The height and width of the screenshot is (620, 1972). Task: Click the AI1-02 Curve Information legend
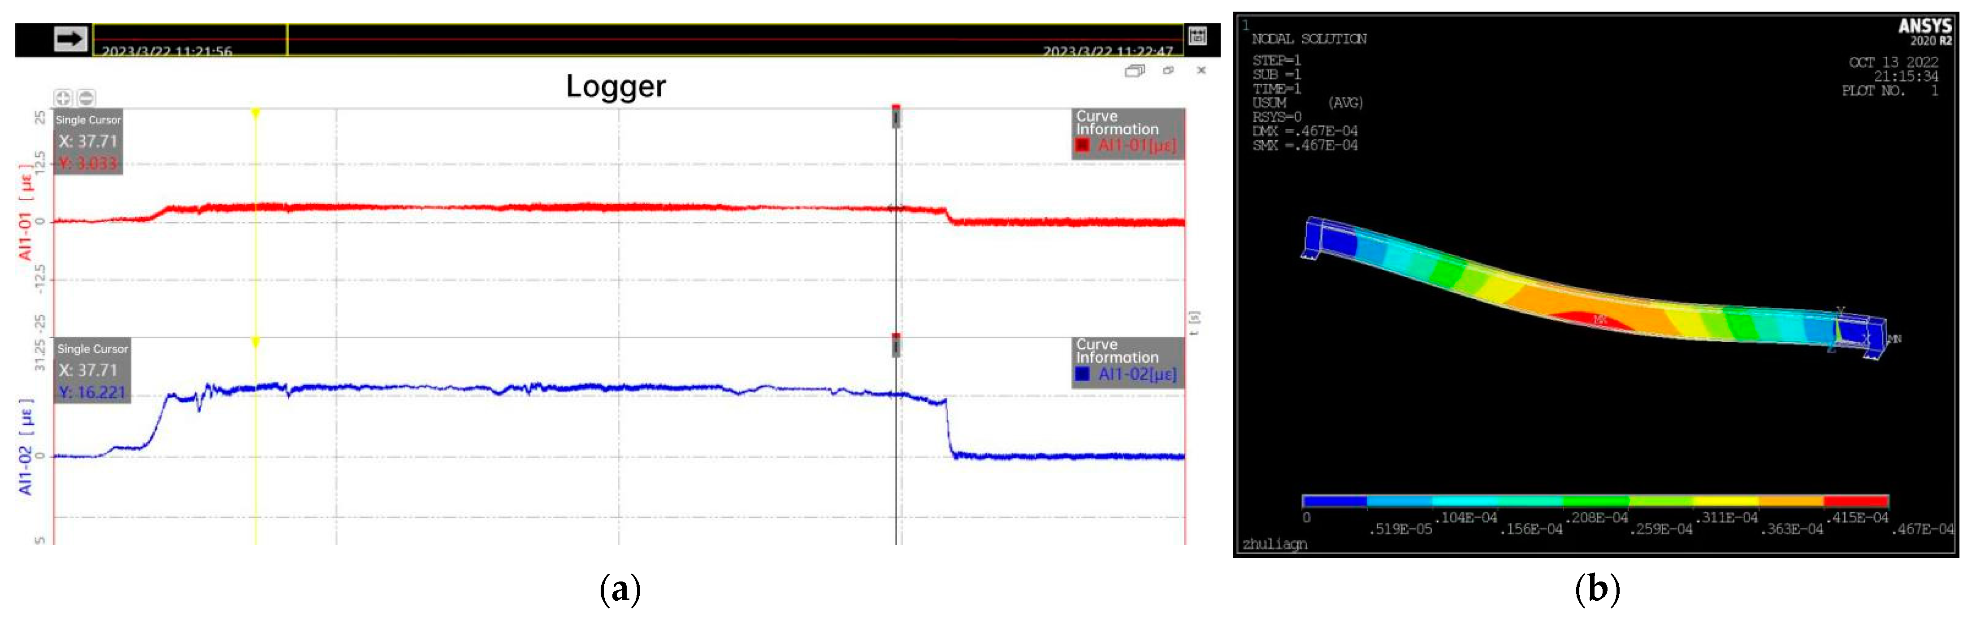tap(1127, 362)
